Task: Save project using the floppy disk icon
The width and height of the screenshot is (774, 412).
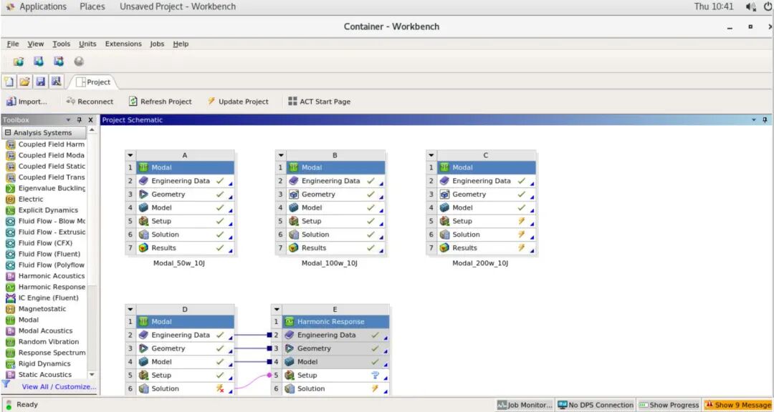Action: 41,82
